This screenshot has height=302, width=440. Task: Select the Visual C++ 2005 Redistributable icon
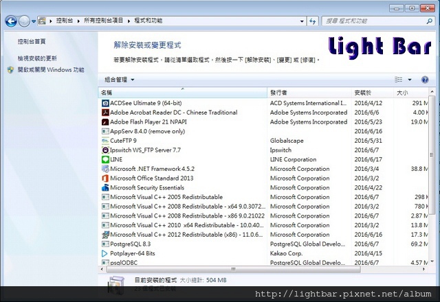coord(105,197)
